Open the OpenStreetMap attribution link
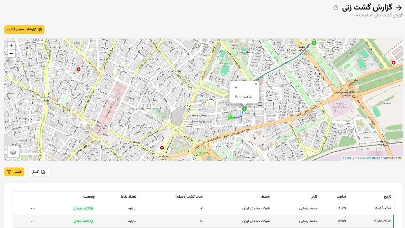Viewport: 405px width, 228px height. [369, 158]
